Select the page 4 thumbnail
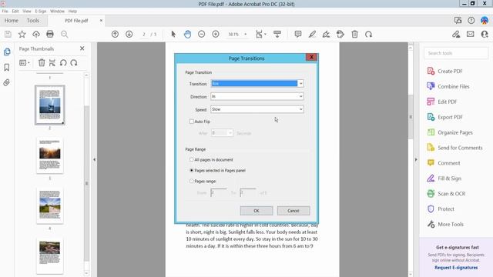Screen dimensions: 493x277 (x=49, y=205)
